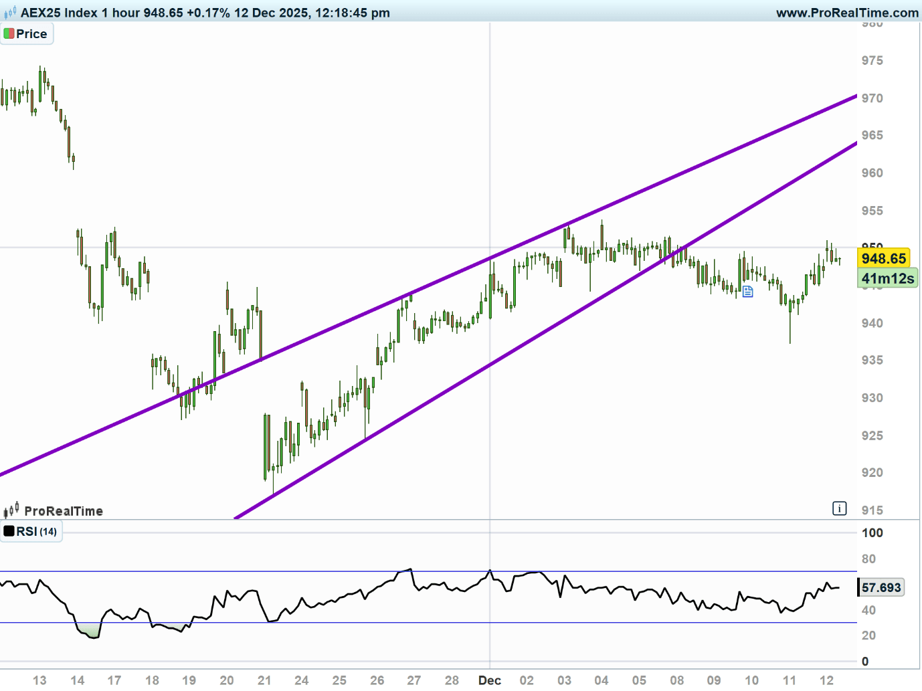Click the 41m12s candle countdown tag
922x691 pixels.
(x=887, y=278)
